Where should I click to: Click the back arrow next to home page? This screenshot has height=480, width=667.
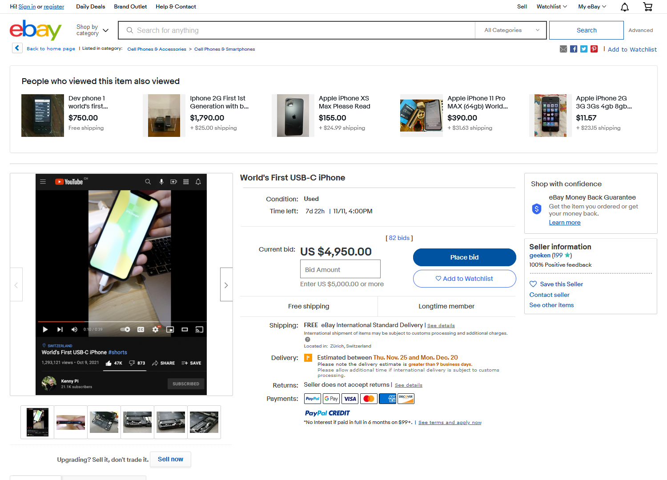pos(17,48)
